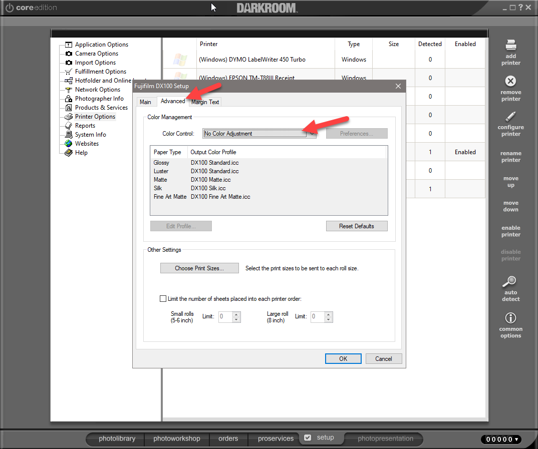538x449 pixels.
Task: Increase the small rolls limit spinner
Action: (236, 314)
